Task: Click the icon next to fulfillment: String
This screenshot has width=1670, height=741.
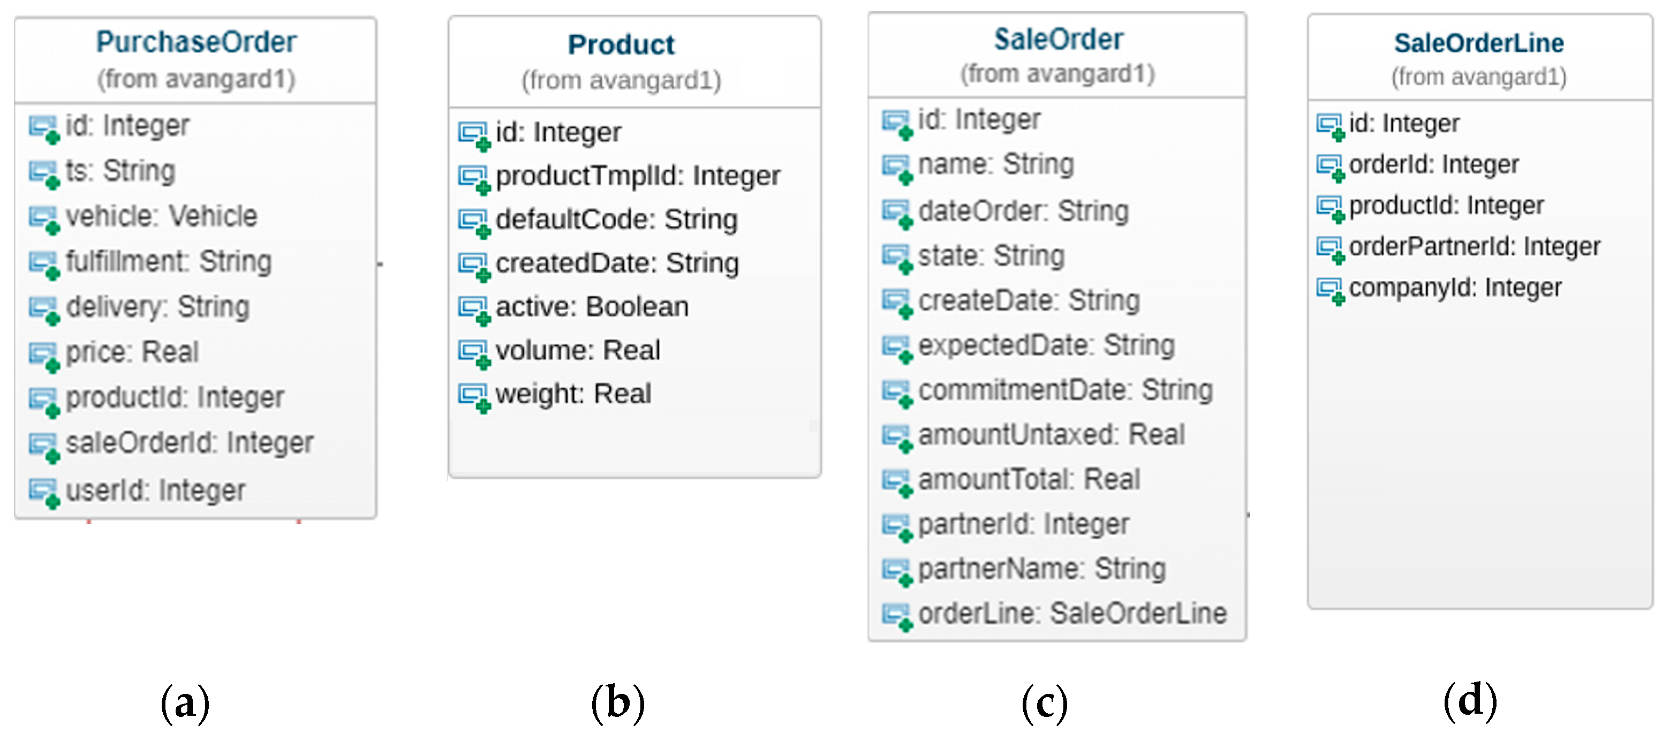Action: (43, 264)
